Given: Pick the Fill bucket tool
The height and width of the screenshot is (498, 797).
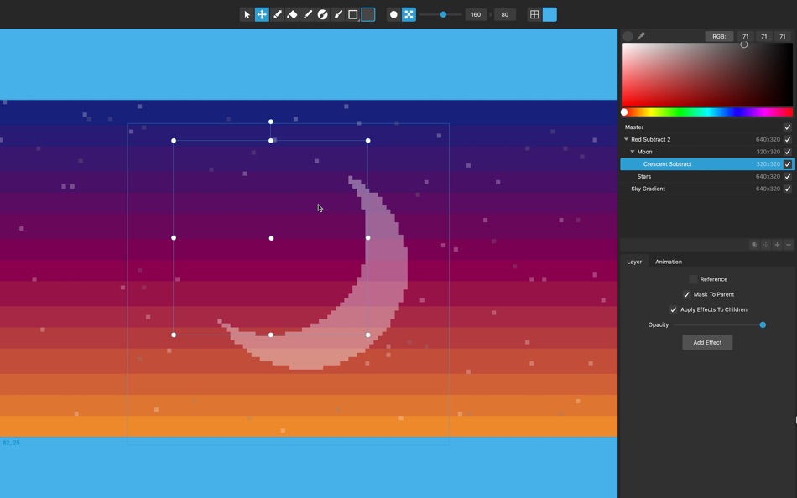Looking at the screenshot, I should 323,14.
